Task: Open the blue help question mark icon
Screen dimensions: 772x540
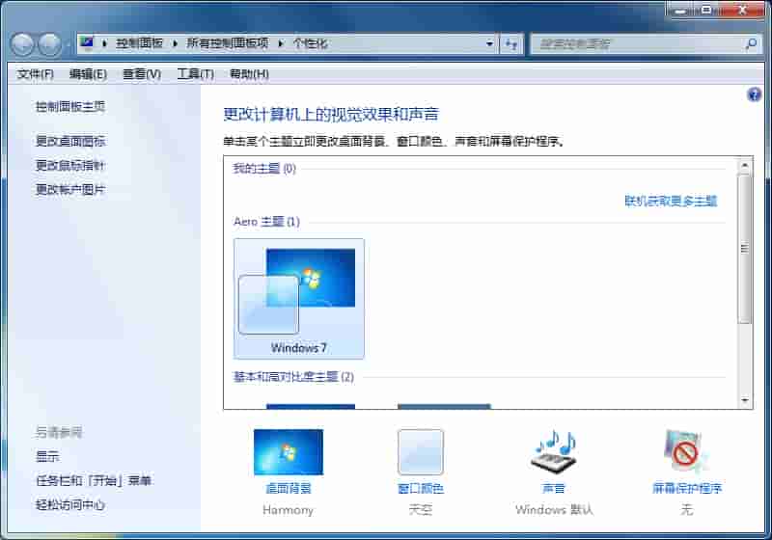Action: [x=754, y=94]
